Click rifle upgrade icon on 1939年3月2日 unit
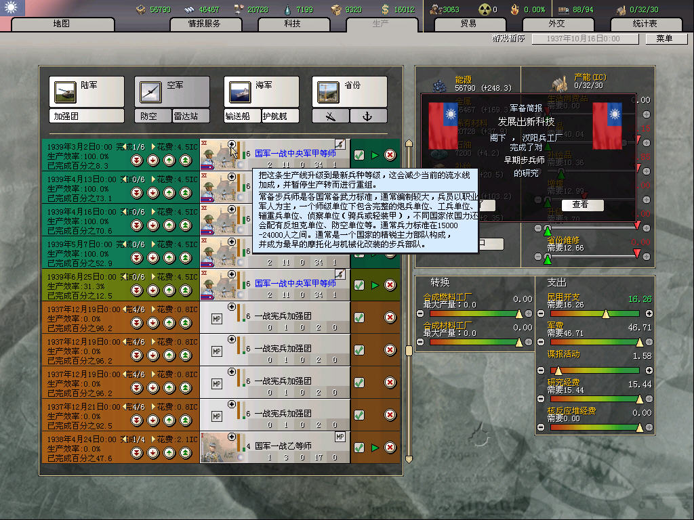This screenshot has height=520, width=694. click(x=340, y=144)
